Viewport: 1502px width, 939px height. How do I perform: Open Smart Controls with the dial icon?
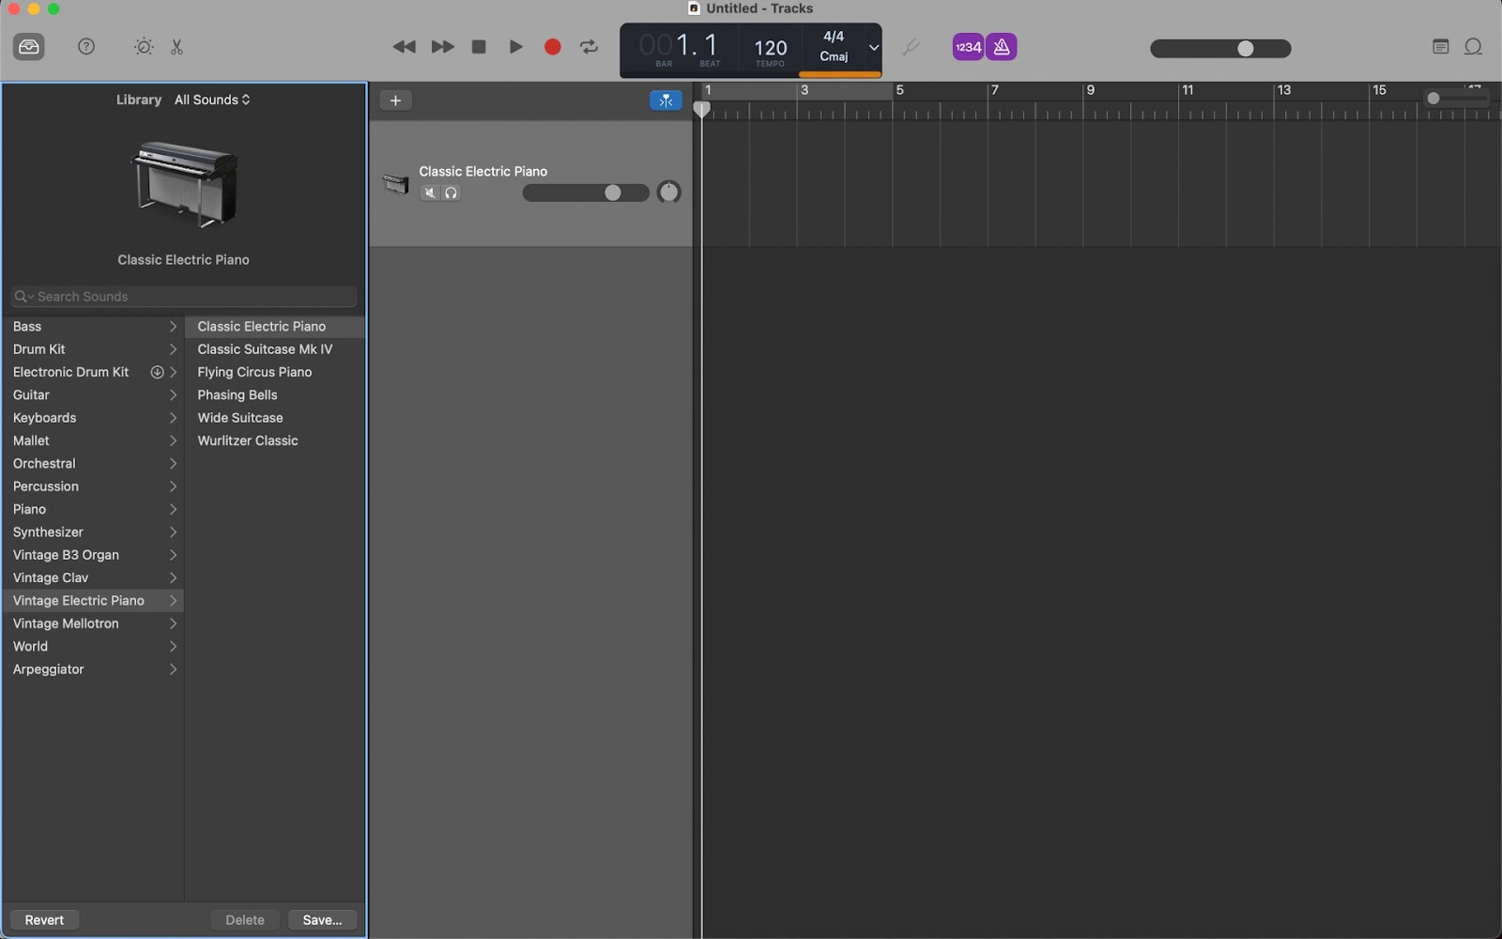(144, 47)
